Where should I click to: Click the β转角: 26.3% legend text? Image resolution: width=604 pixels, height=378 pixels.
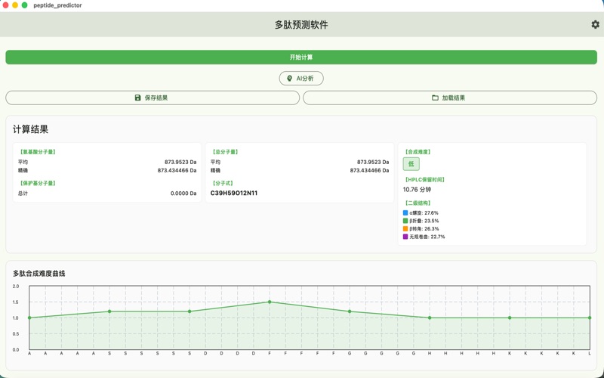coord(424,229)
